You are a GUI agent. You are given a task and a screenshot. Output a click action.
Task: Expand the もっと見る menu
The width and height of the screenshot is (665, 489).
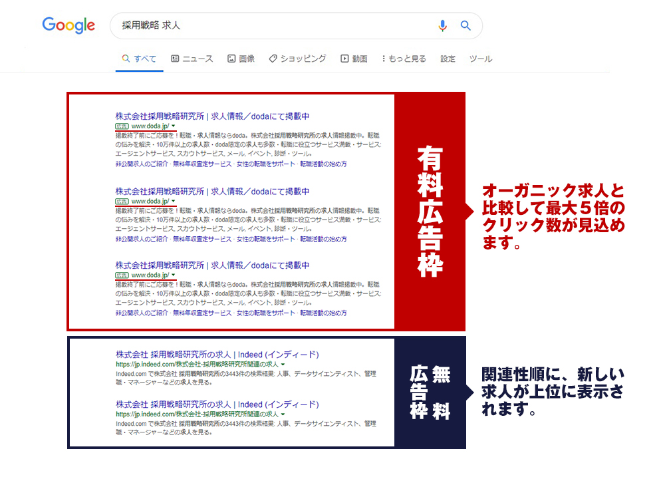coord(404,59)
